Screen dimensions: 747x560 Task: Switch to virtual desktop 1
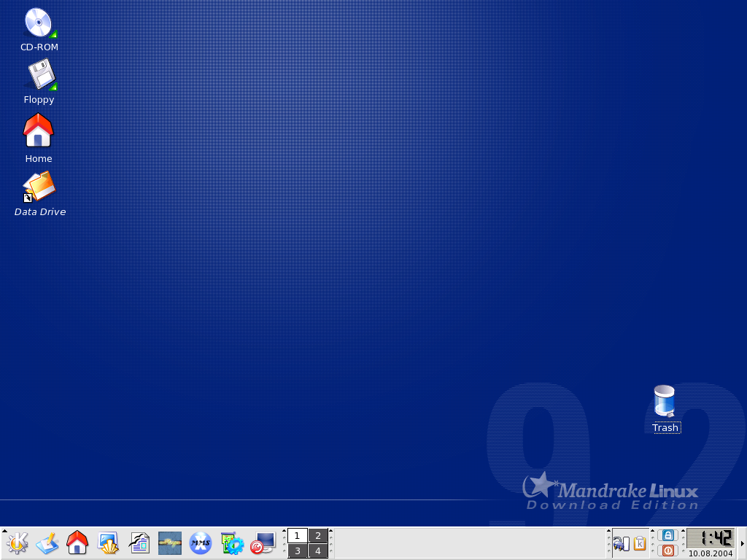298,536
